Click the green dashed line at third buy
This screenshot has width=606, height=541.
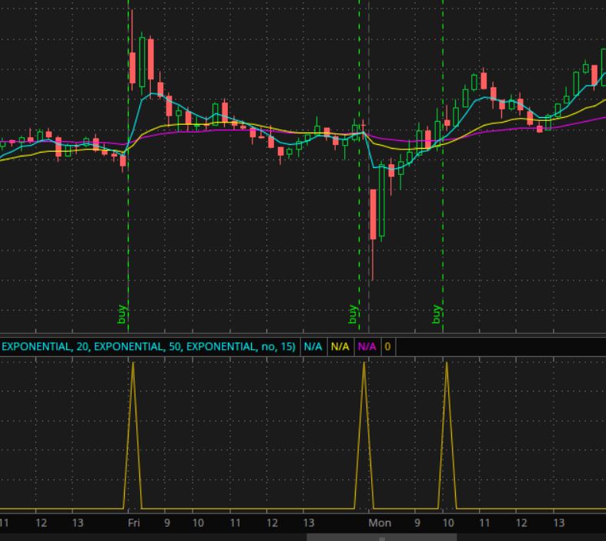click(443, 231)
